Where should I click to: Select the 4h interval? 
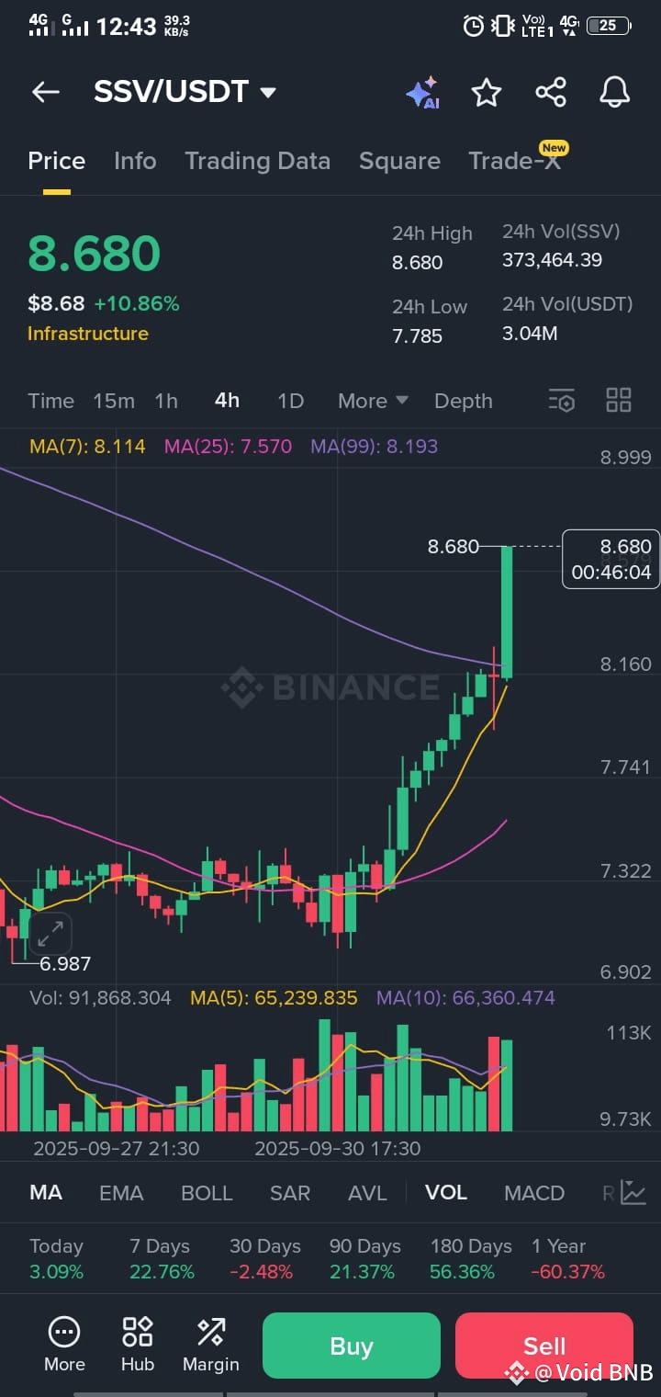227,401
